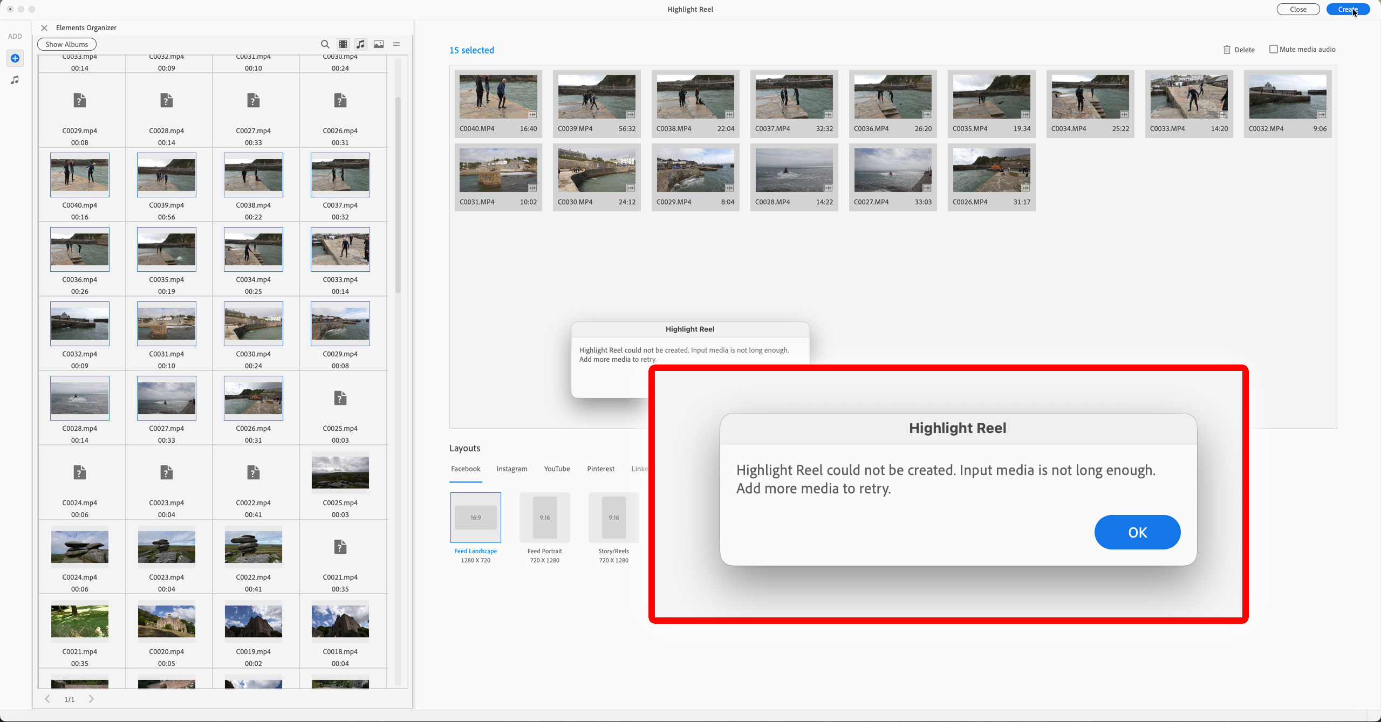Click the 15 selected label

click(x=471, y=50)
